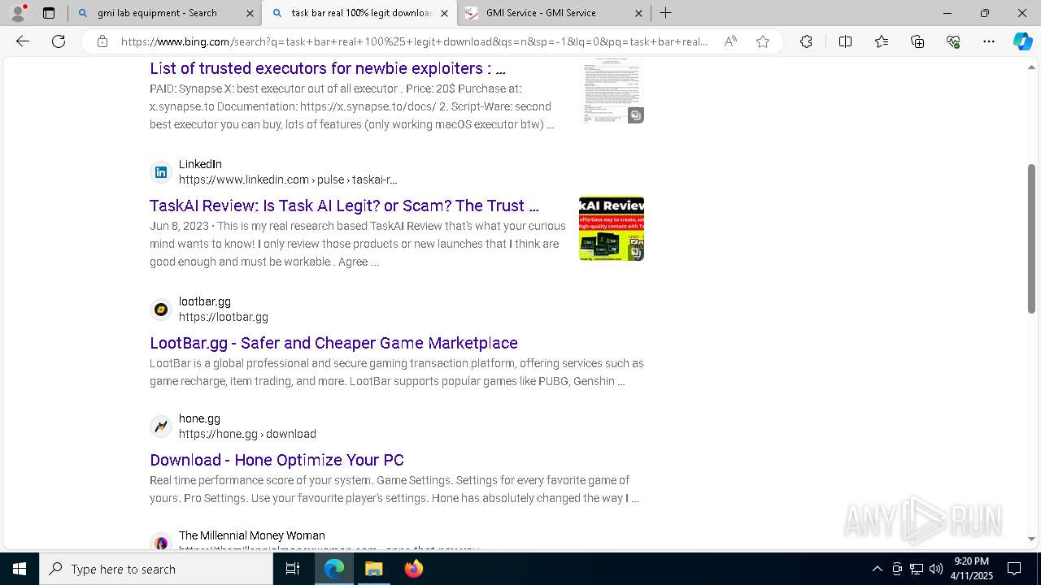Open the Copilot sidebar
The width and height of the screenshot is (1041, 585).
point(1022,41)
